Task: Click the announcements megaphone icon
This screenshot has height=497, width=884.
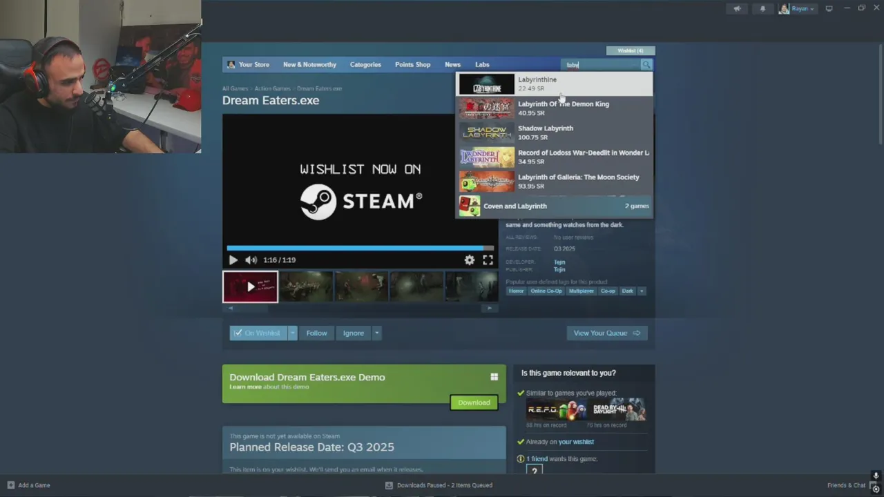Action: [737, 8]
